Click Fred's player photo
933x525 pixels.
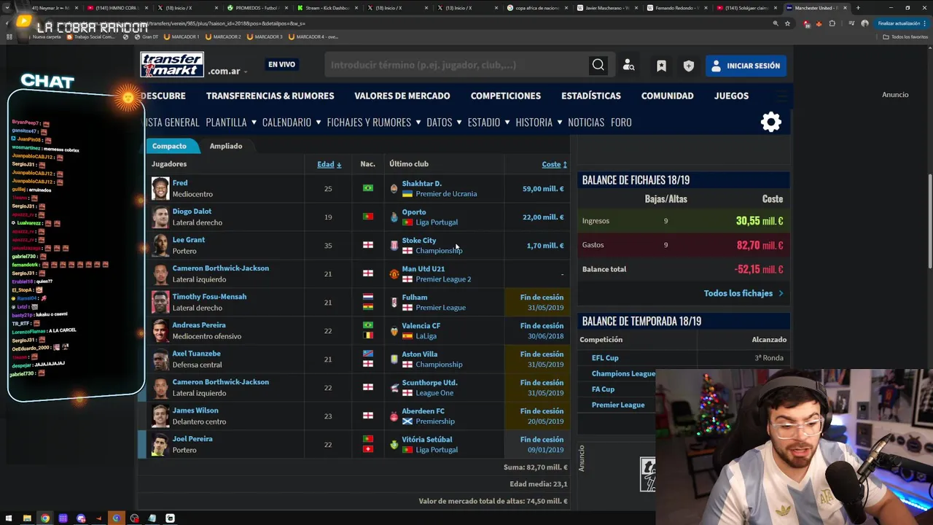pos(160,188)
